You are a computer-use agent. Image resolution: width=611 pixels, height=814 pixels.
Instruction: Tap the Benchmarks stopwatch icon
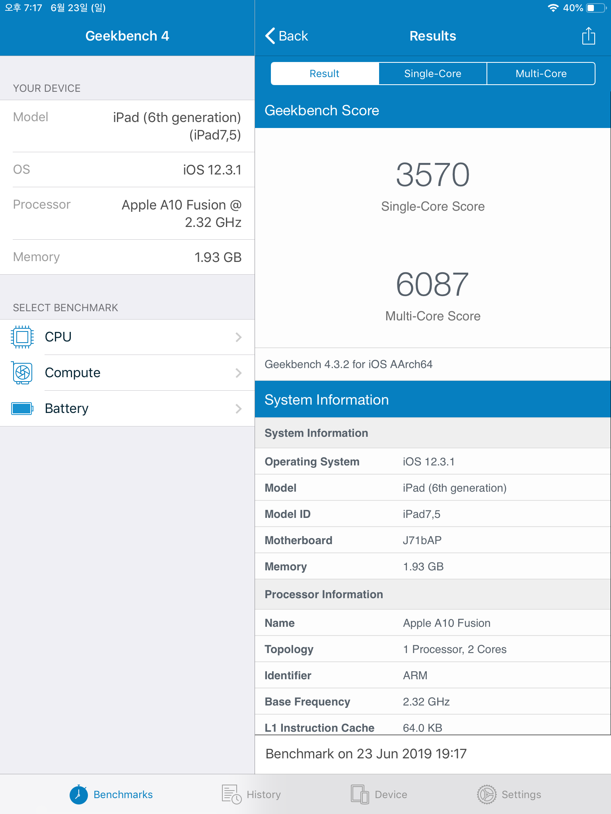tap(79, 794)
